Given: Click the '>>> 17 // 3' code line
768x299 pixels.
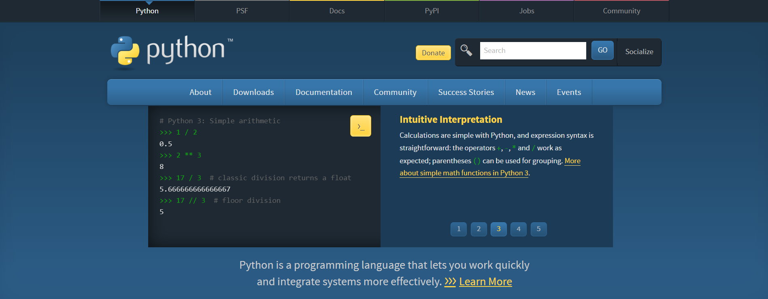Looking at the screenshot, I should (183, 200).
